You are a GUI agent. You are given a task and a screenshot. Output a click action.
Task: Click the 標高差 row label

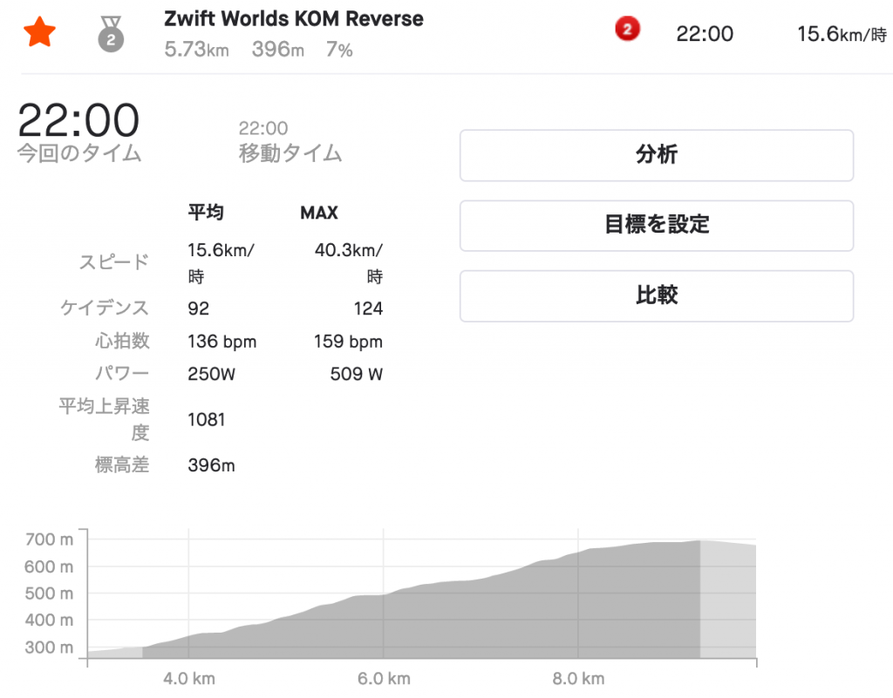tap(122, 464)
